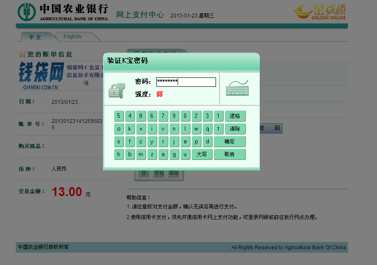
Task: Click the 4 key on virtual keyboard
Action: [130, 116]
